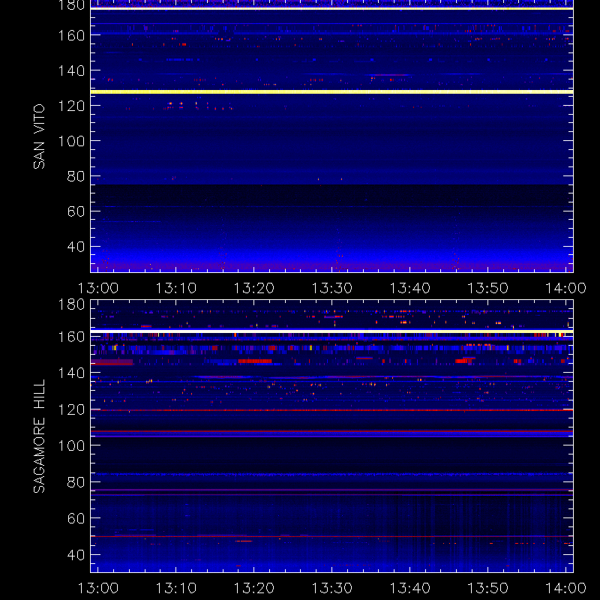
Task: Click the SAGAMORE HILL axis title
Action: [x=39, y=436]
